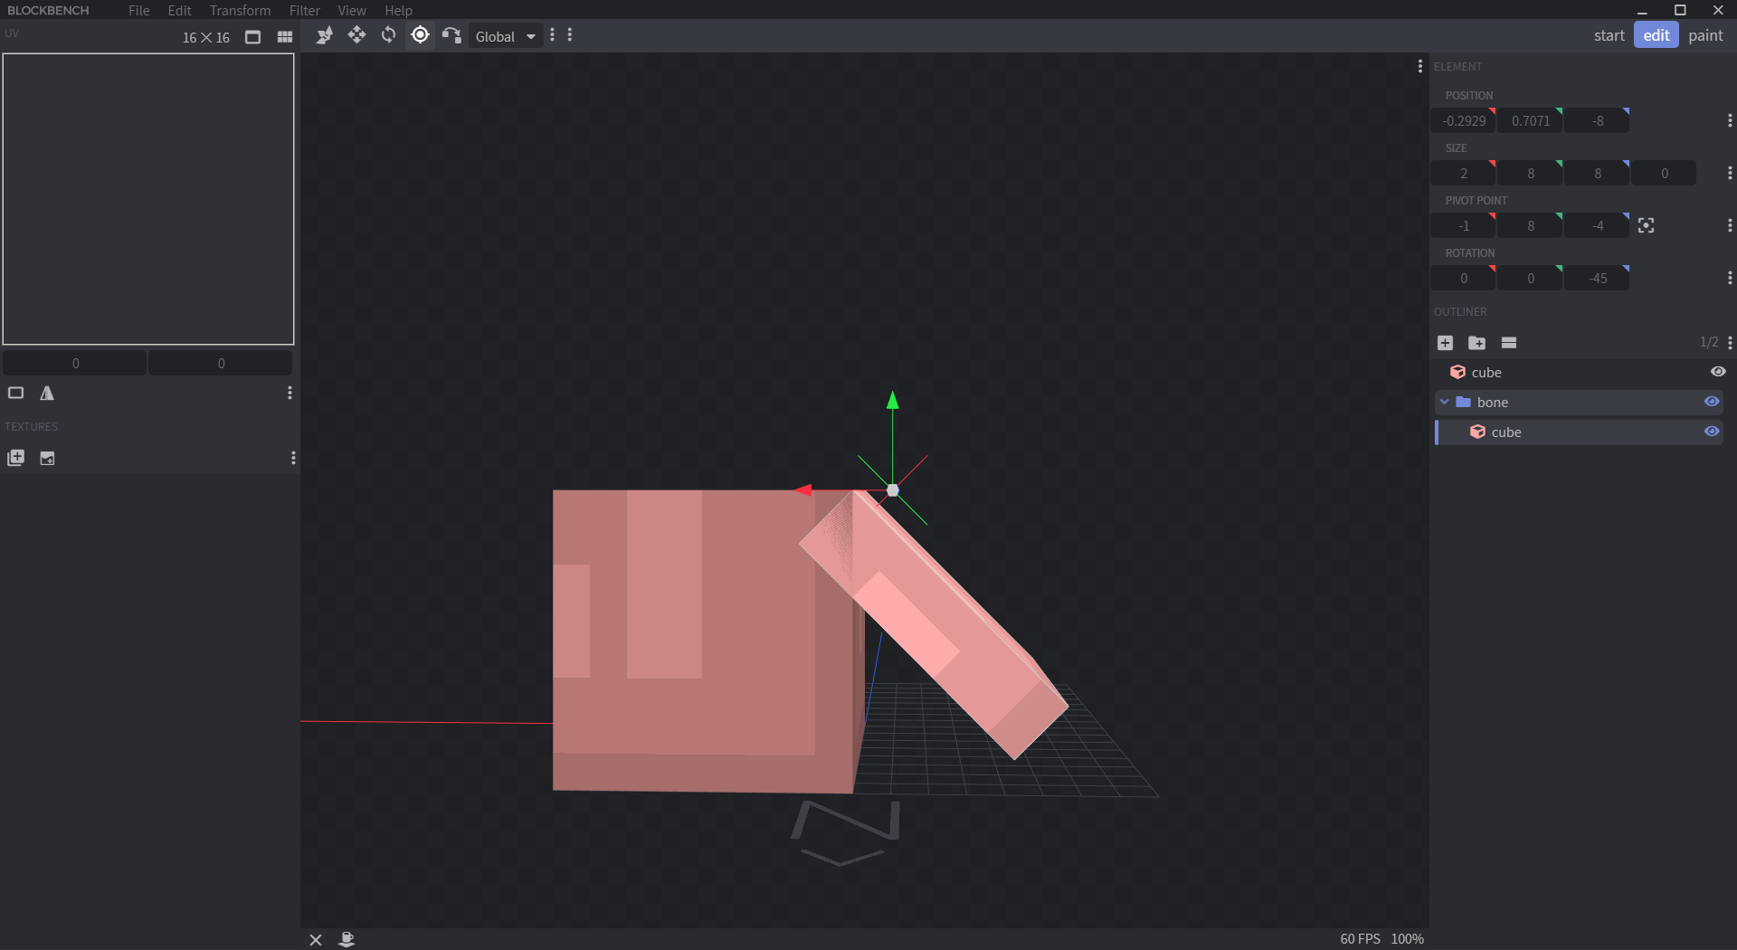Select the Move tool in the toolbar
Image resolution: width=1737 pixels, height=950 pixels.
tap(357, 36)
